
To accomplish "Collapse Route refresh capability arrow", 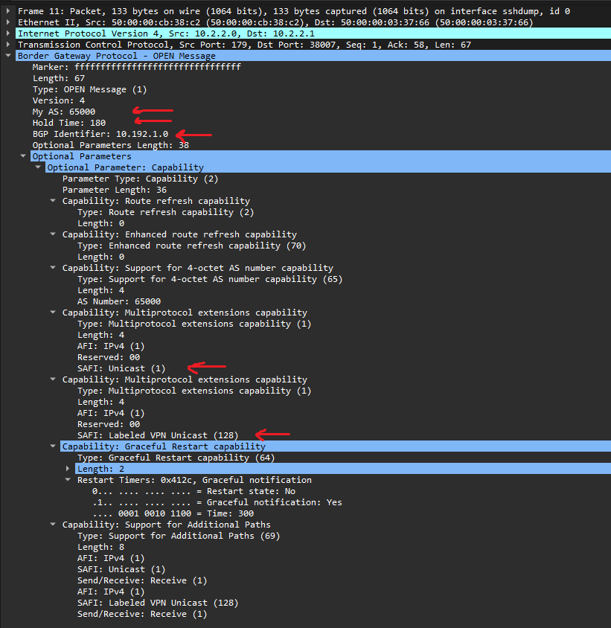I will tap(53, 201).
